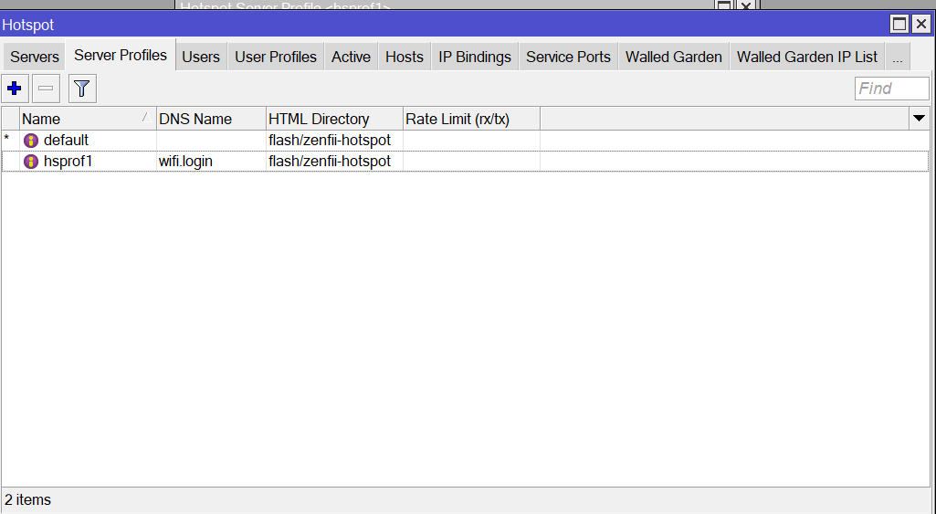The height and width of the screenshot is (514, 936).
Task: Select the wifi.login DNS name cell
Action: coord(186,162)
